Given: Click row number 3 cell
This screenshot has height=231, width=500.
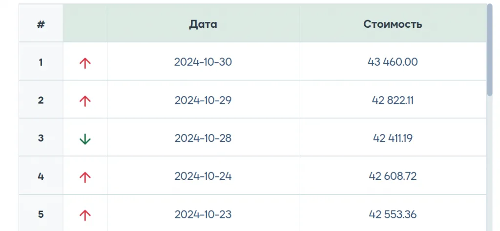Looking at the screenshot, I should tap(41, 138).
